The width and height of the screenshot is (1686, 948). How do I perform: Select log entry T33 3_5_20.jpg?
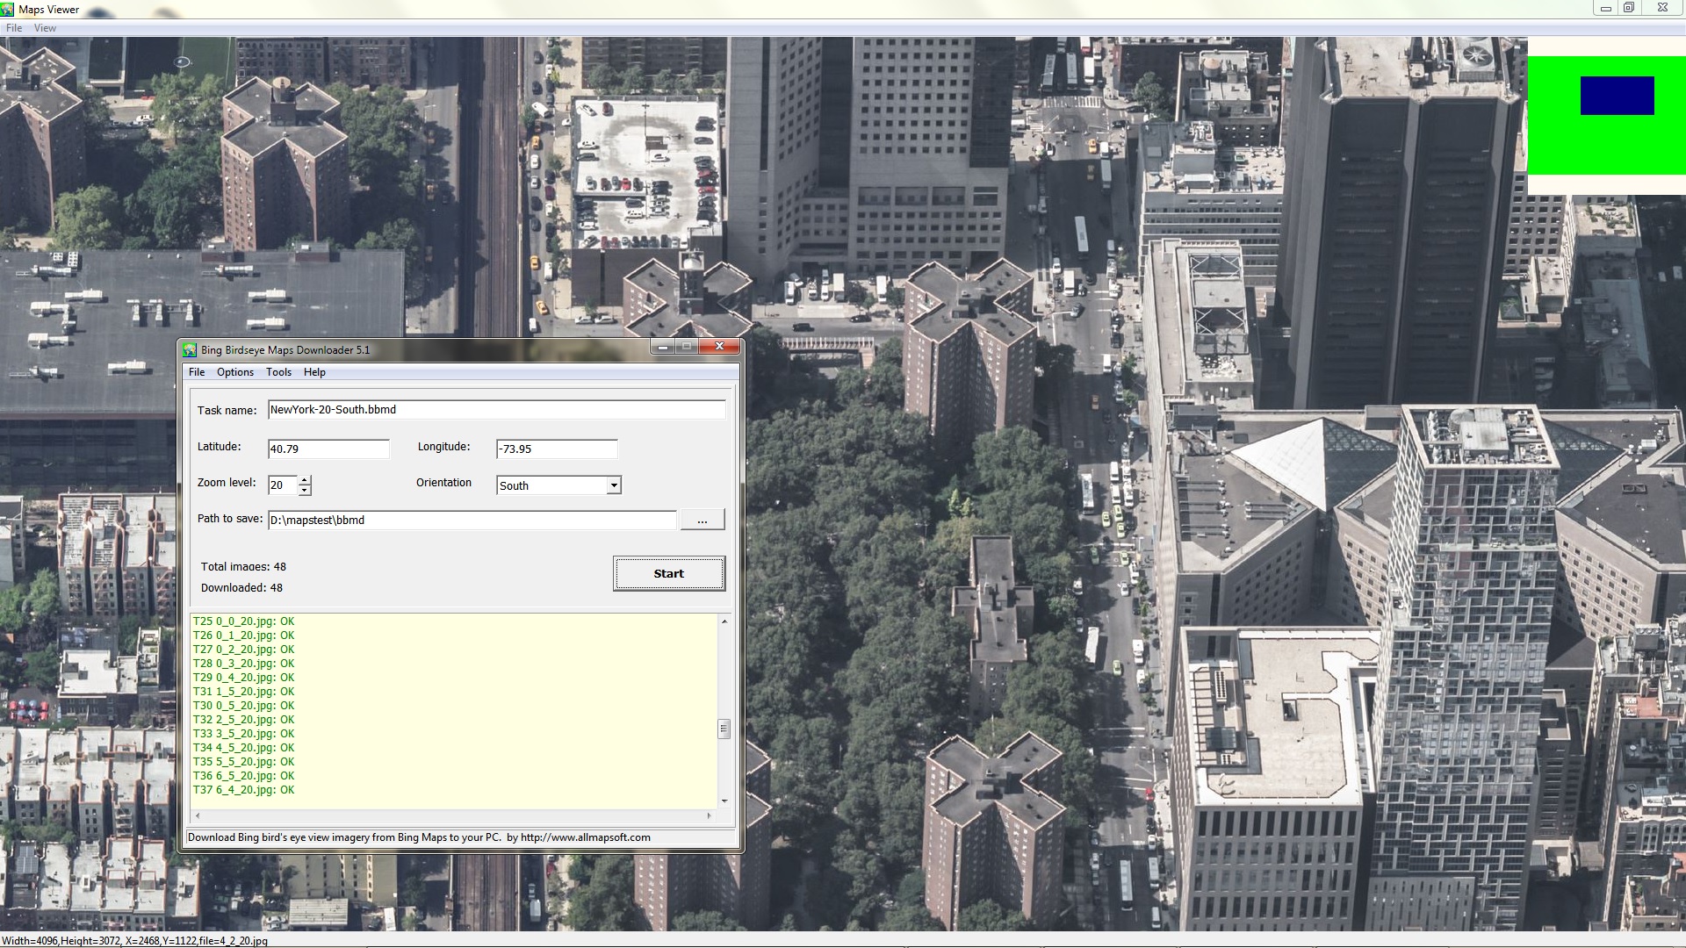tap(243, 734)
